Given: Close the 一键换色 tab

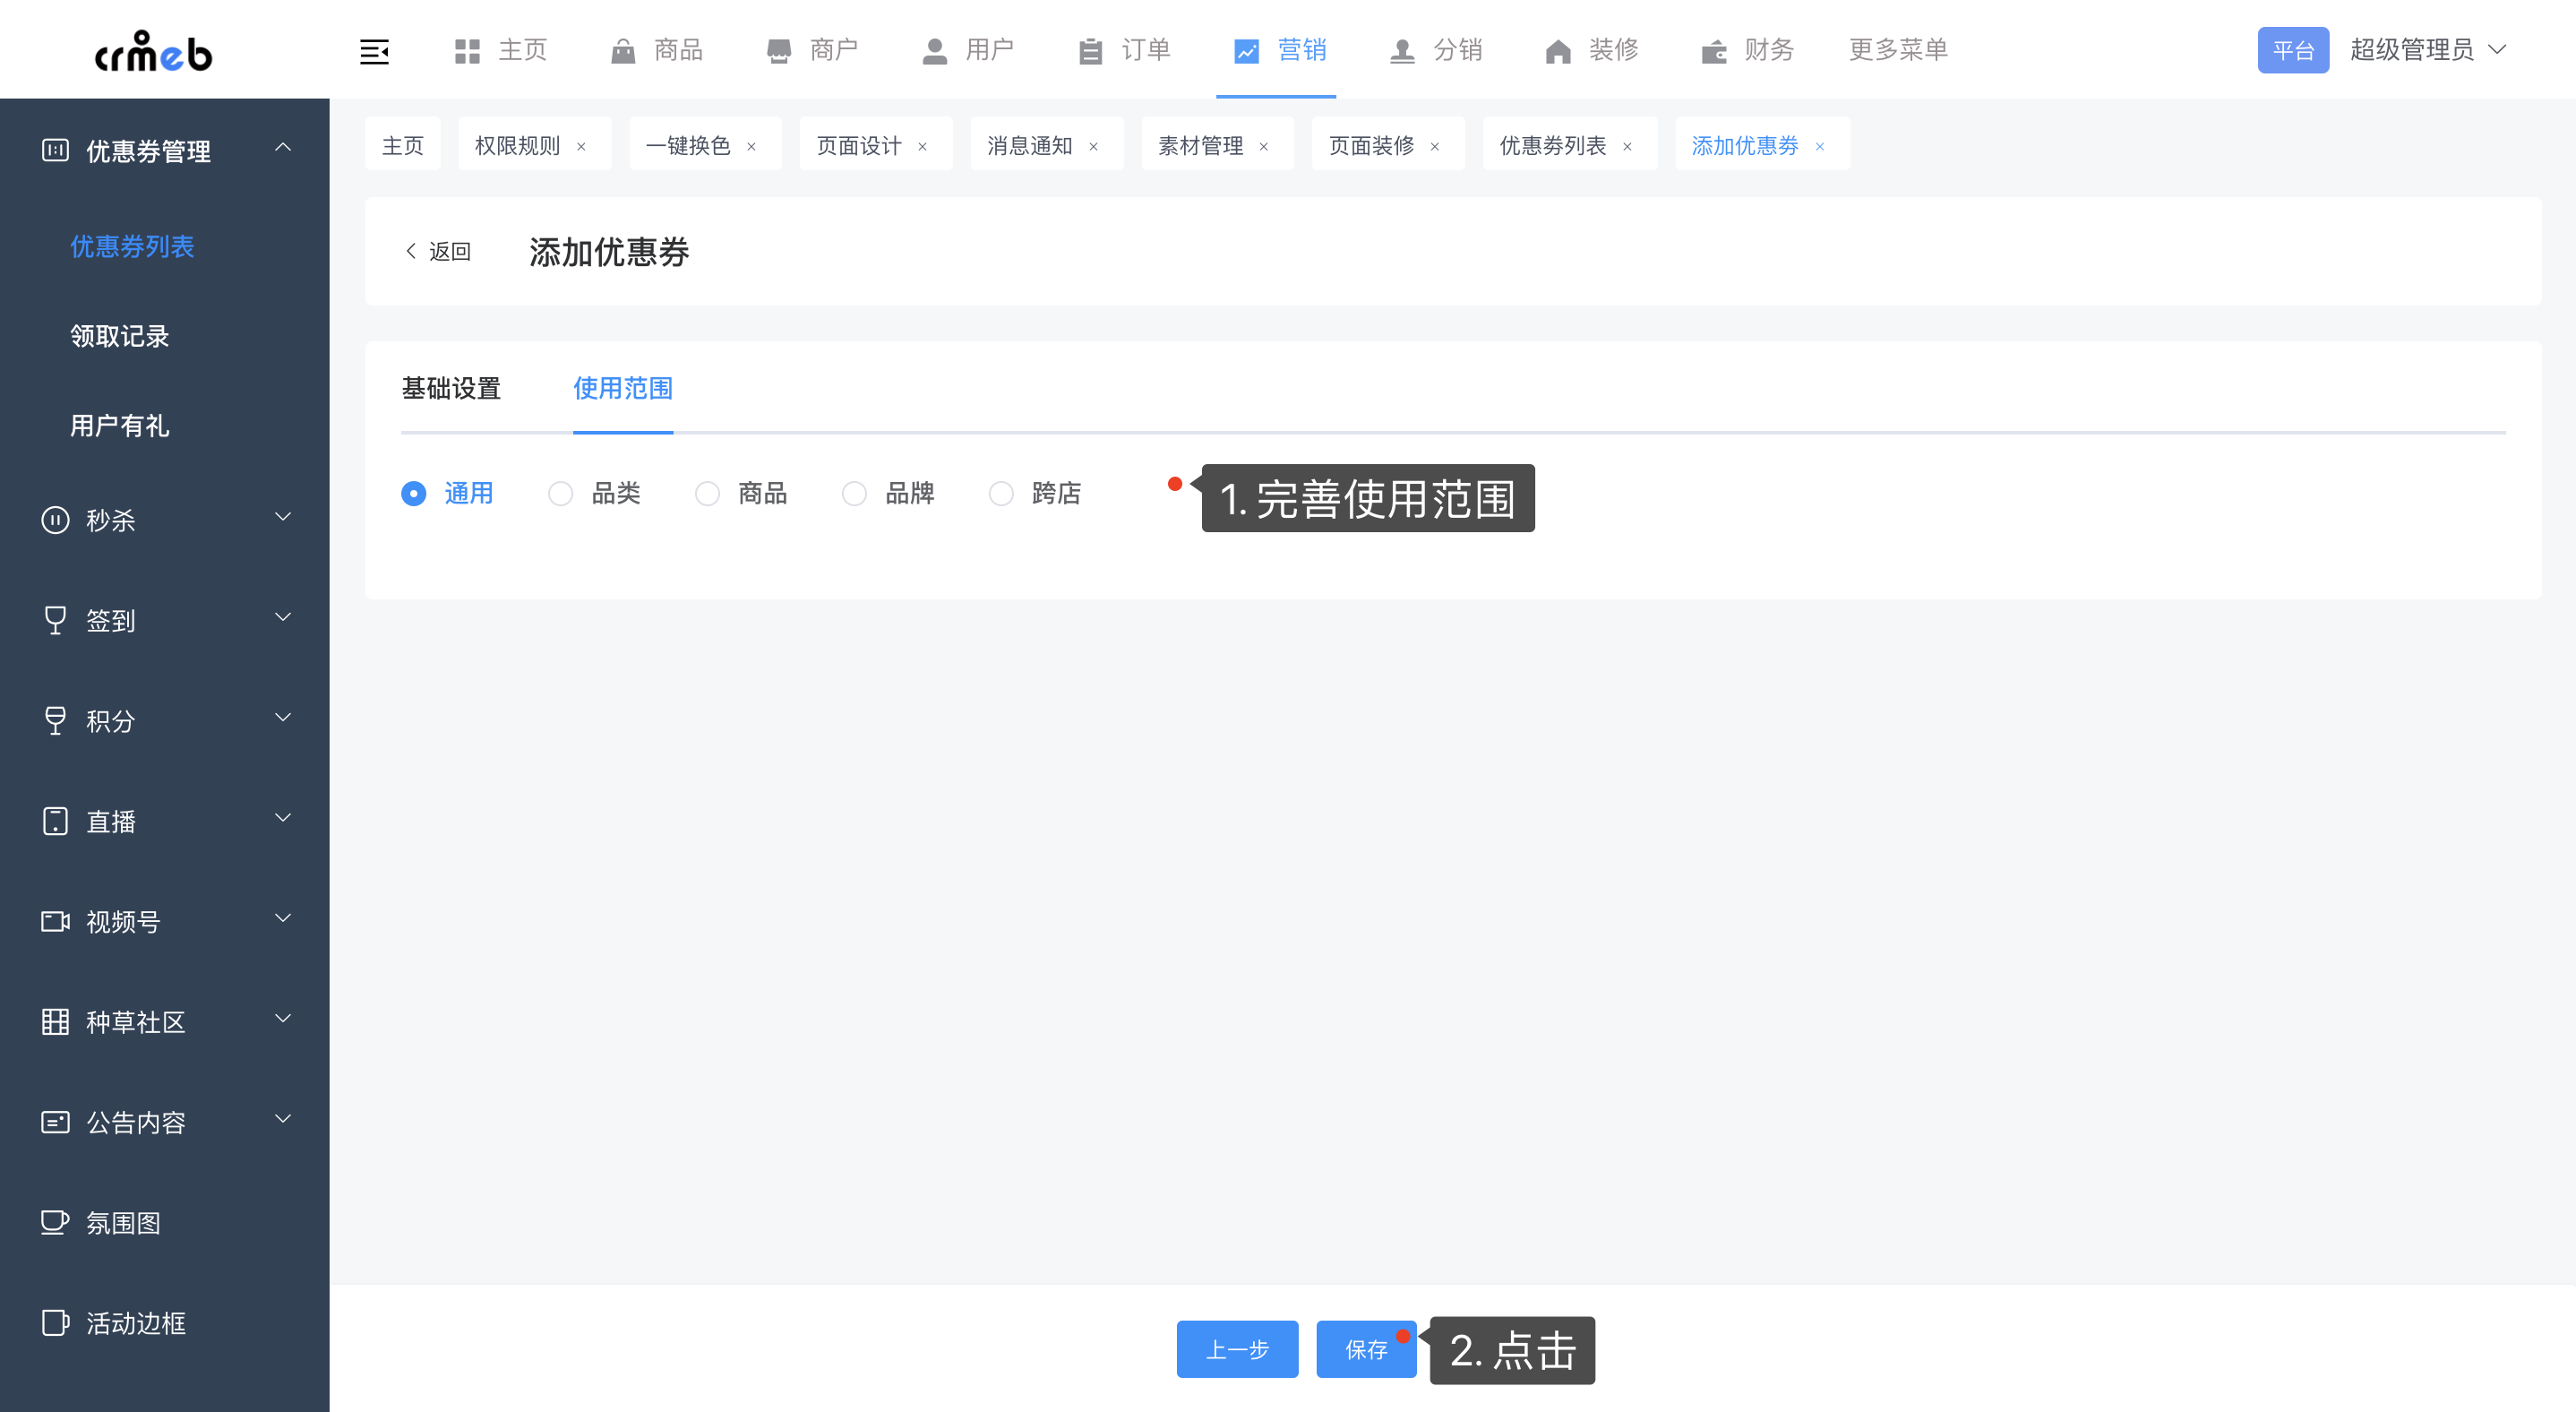Looking at the screenshot, I should [751, 146].
